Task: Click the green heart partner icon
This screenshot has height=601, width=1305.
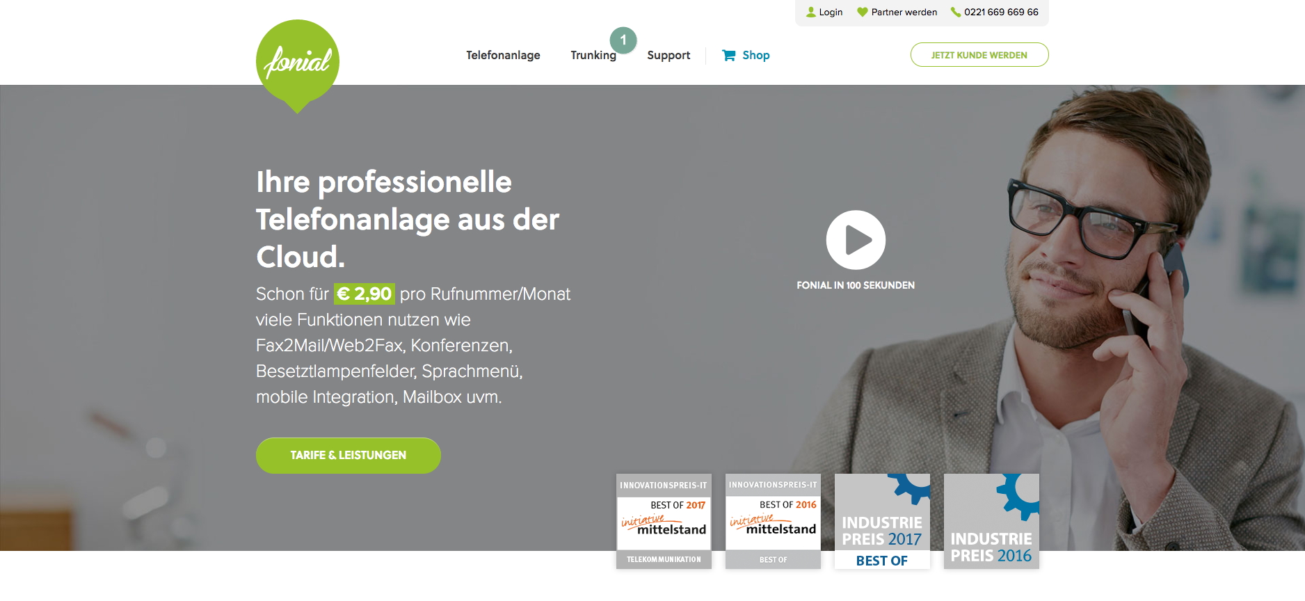Action: pos(863,12)
